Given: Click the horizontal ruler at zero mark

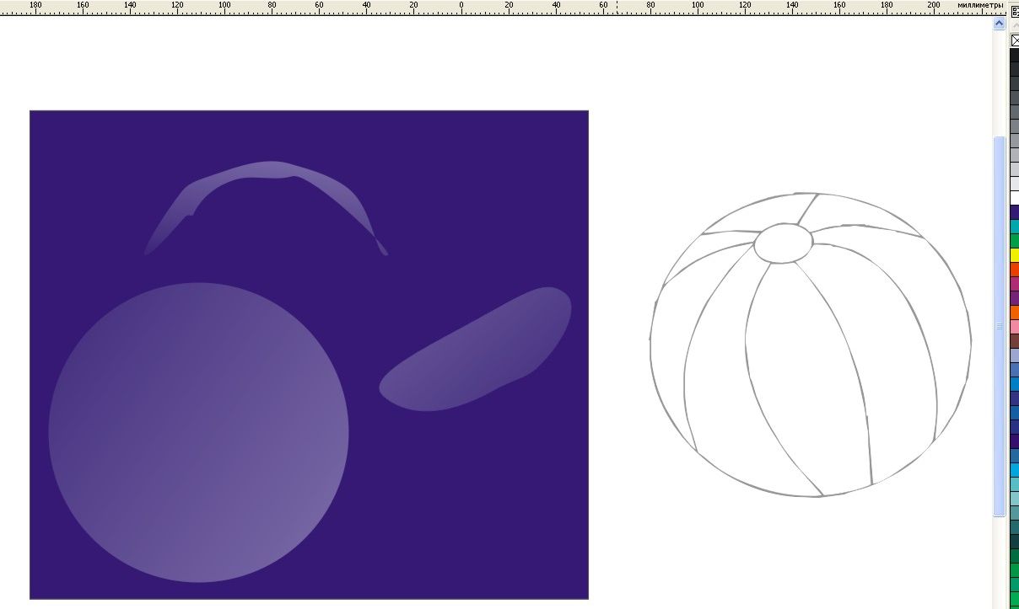Looking at the screenshot, I should click(x=461, y=7).
